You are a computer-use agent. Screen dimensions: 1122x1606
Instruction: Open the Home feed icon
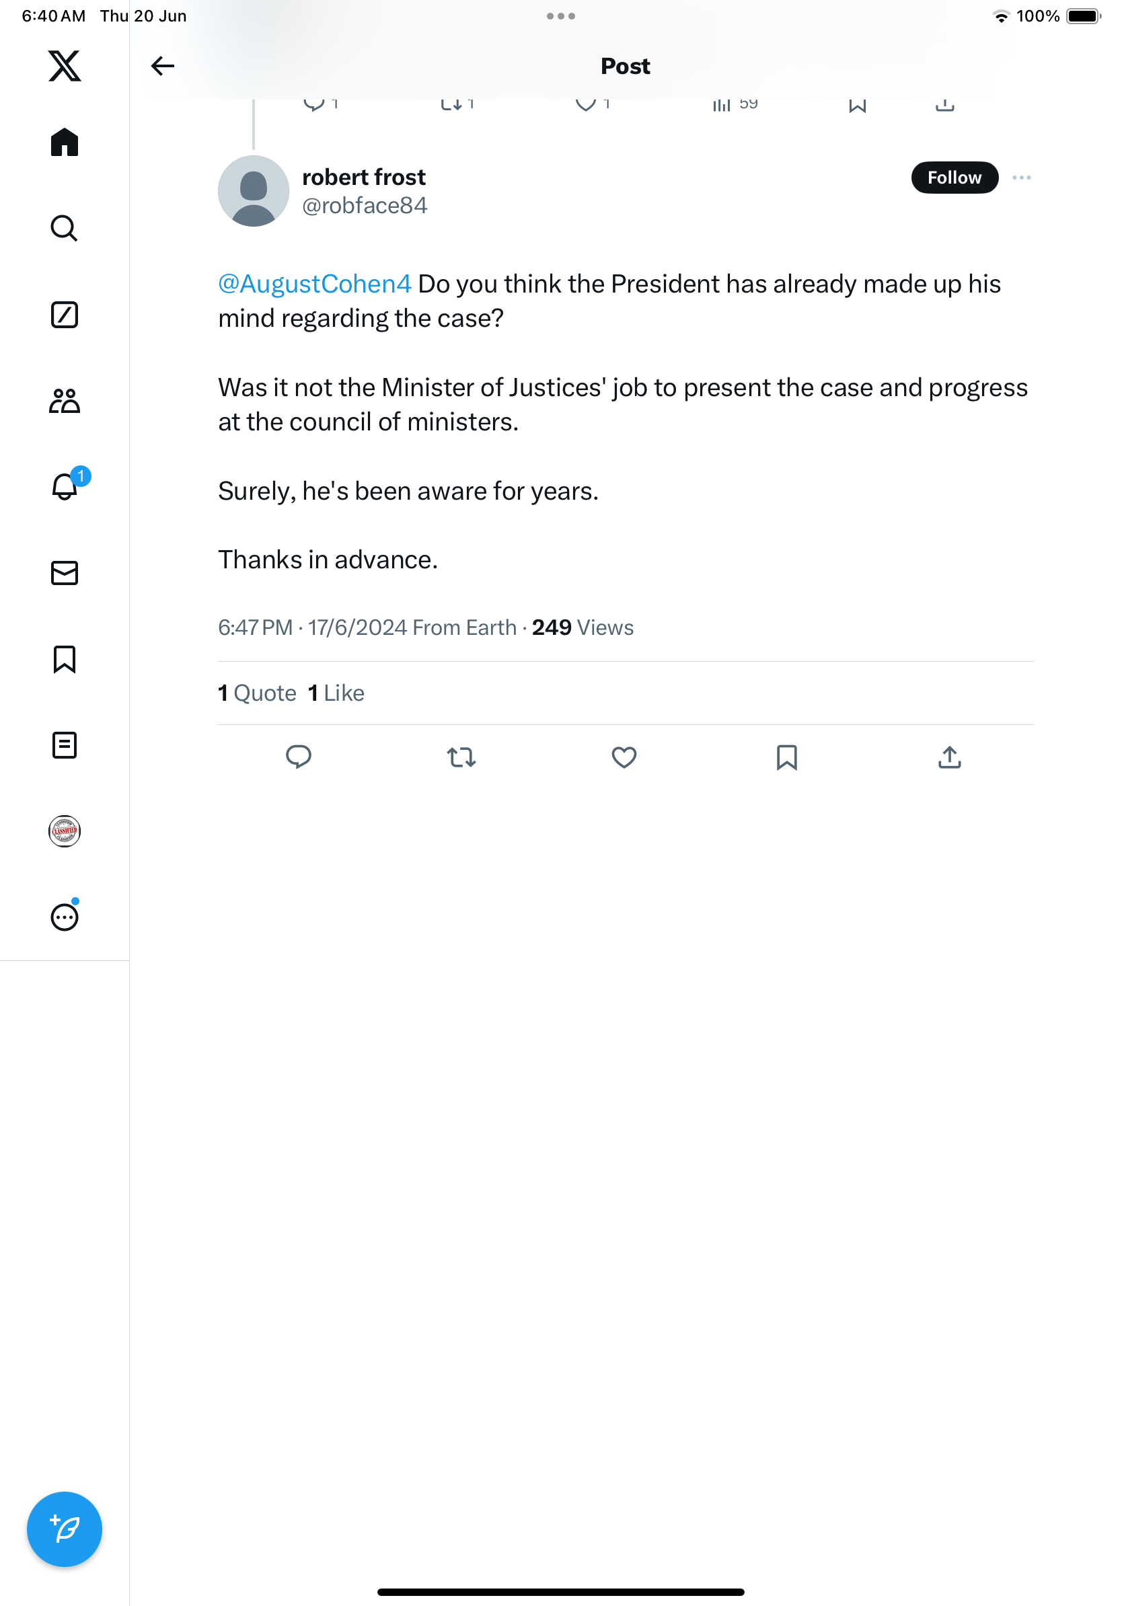65,142
